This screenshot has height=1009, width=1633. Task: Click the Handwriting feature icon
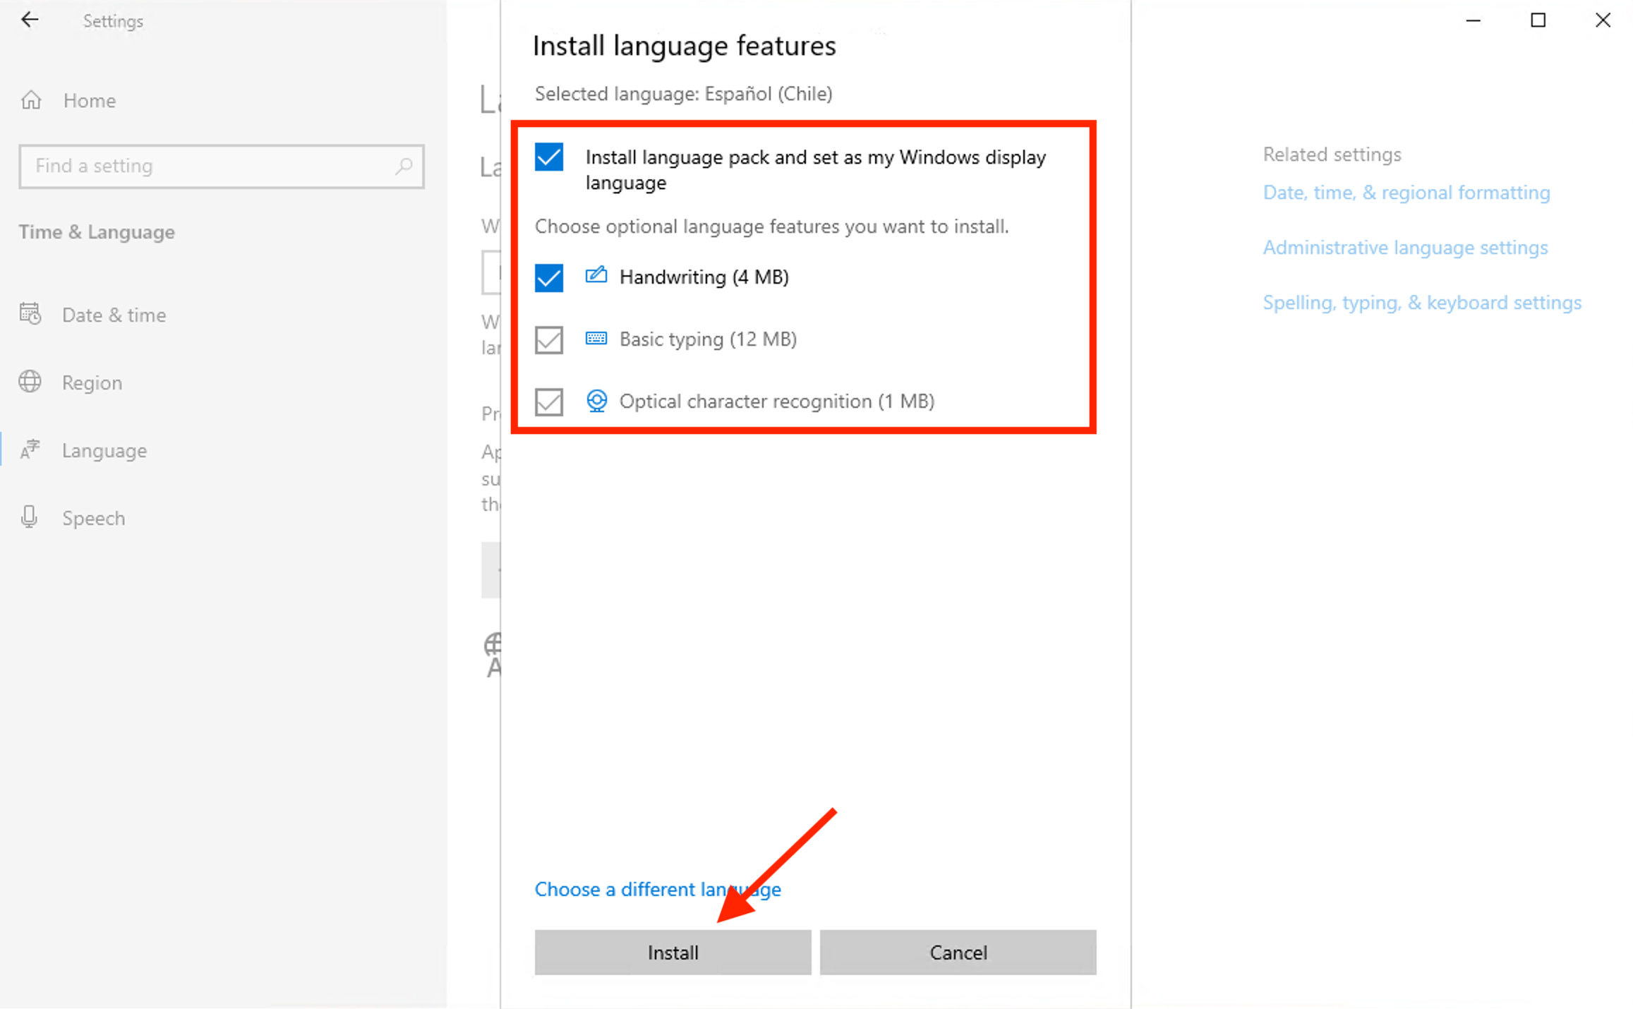596,277
